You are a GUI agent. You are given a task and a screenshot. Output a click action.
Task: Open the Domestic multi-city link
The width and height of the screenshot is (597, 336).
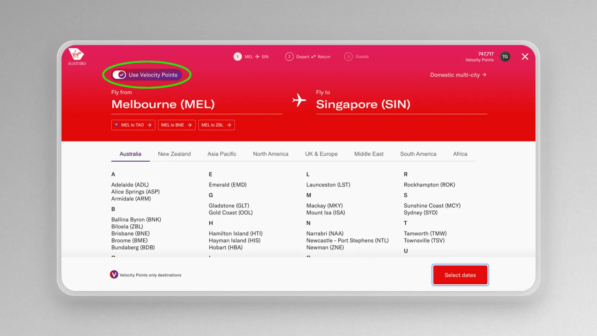(458, 75)
